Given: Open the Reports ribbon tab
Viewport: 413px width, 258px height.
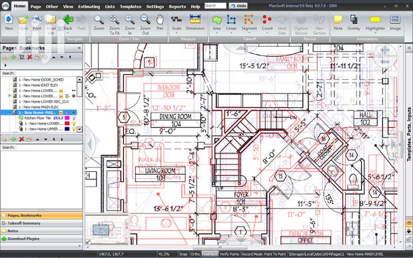Looking at the screenshot, I should 177,6.
